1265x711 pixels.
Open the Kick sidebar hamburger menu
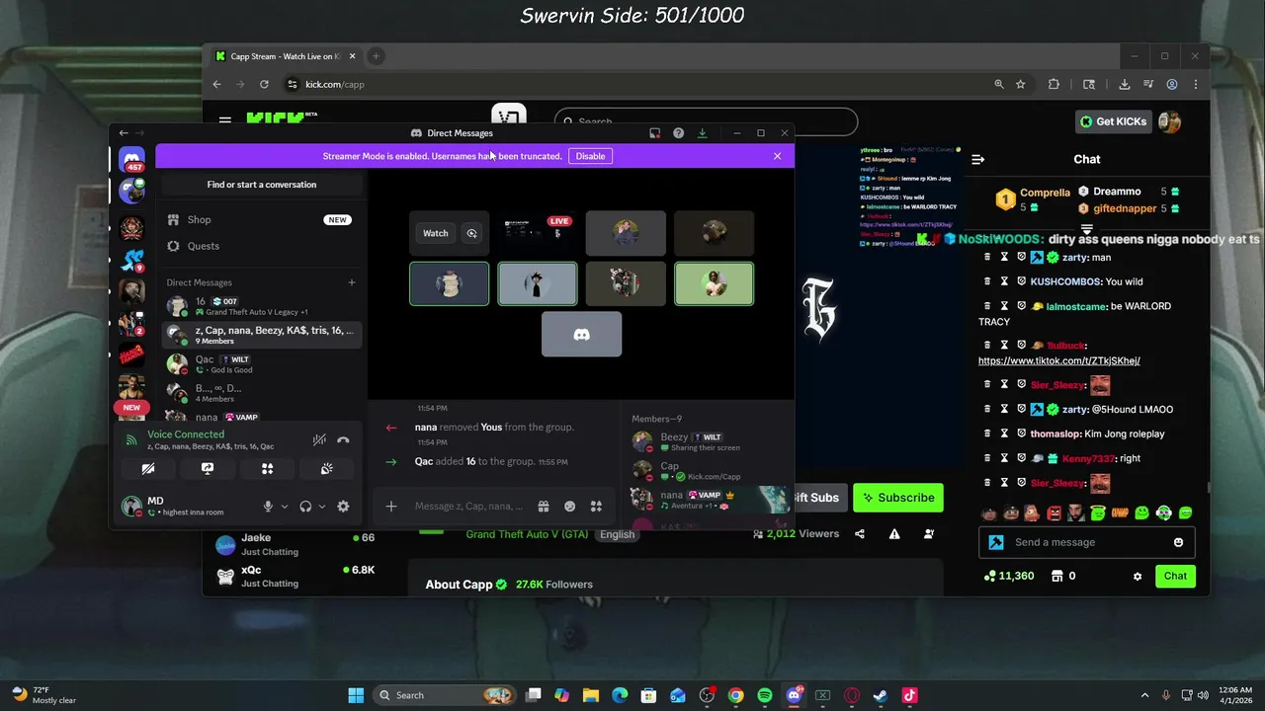pos(225,121)
